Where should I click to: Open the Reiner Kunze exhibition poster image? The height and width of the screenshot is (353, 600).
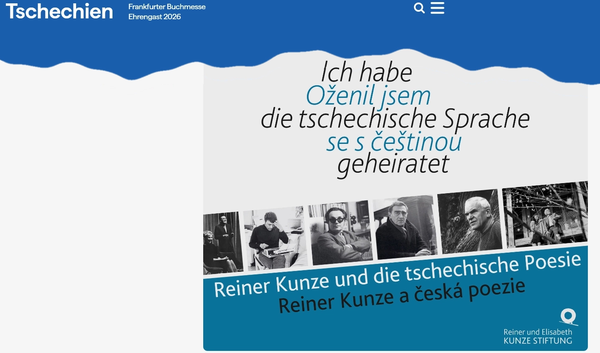[x=396, y=200]
